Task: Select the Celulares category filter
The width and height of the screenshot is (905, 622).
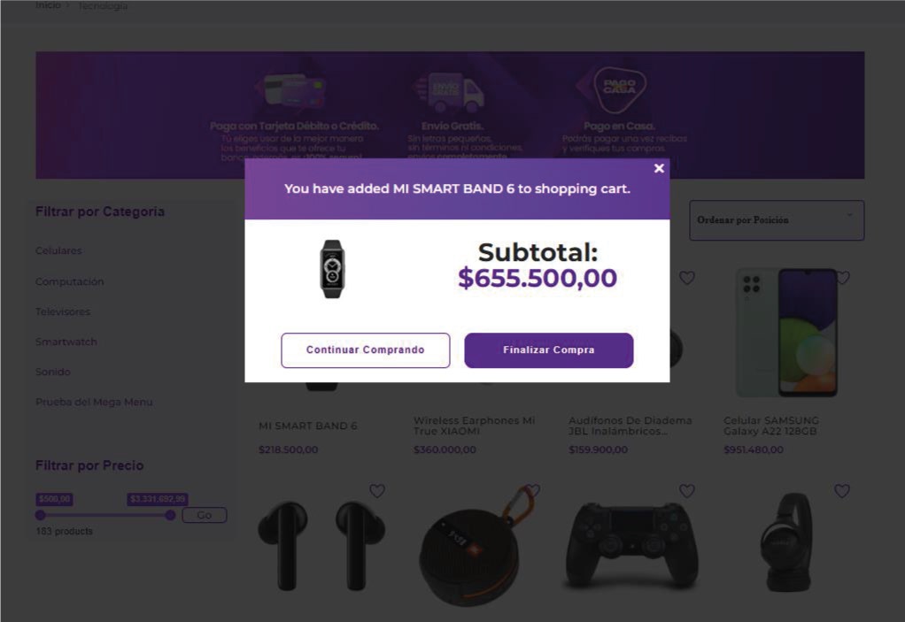Action: (58, 250)
